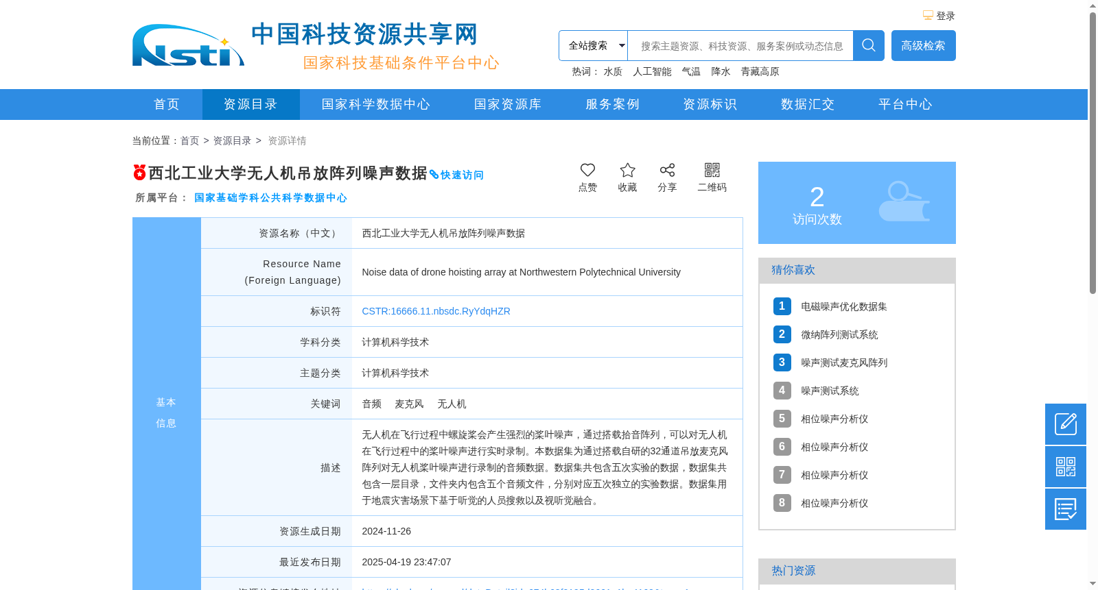Open the fifth-ranked 相位噪声分析仪 item

pos(834,419)
